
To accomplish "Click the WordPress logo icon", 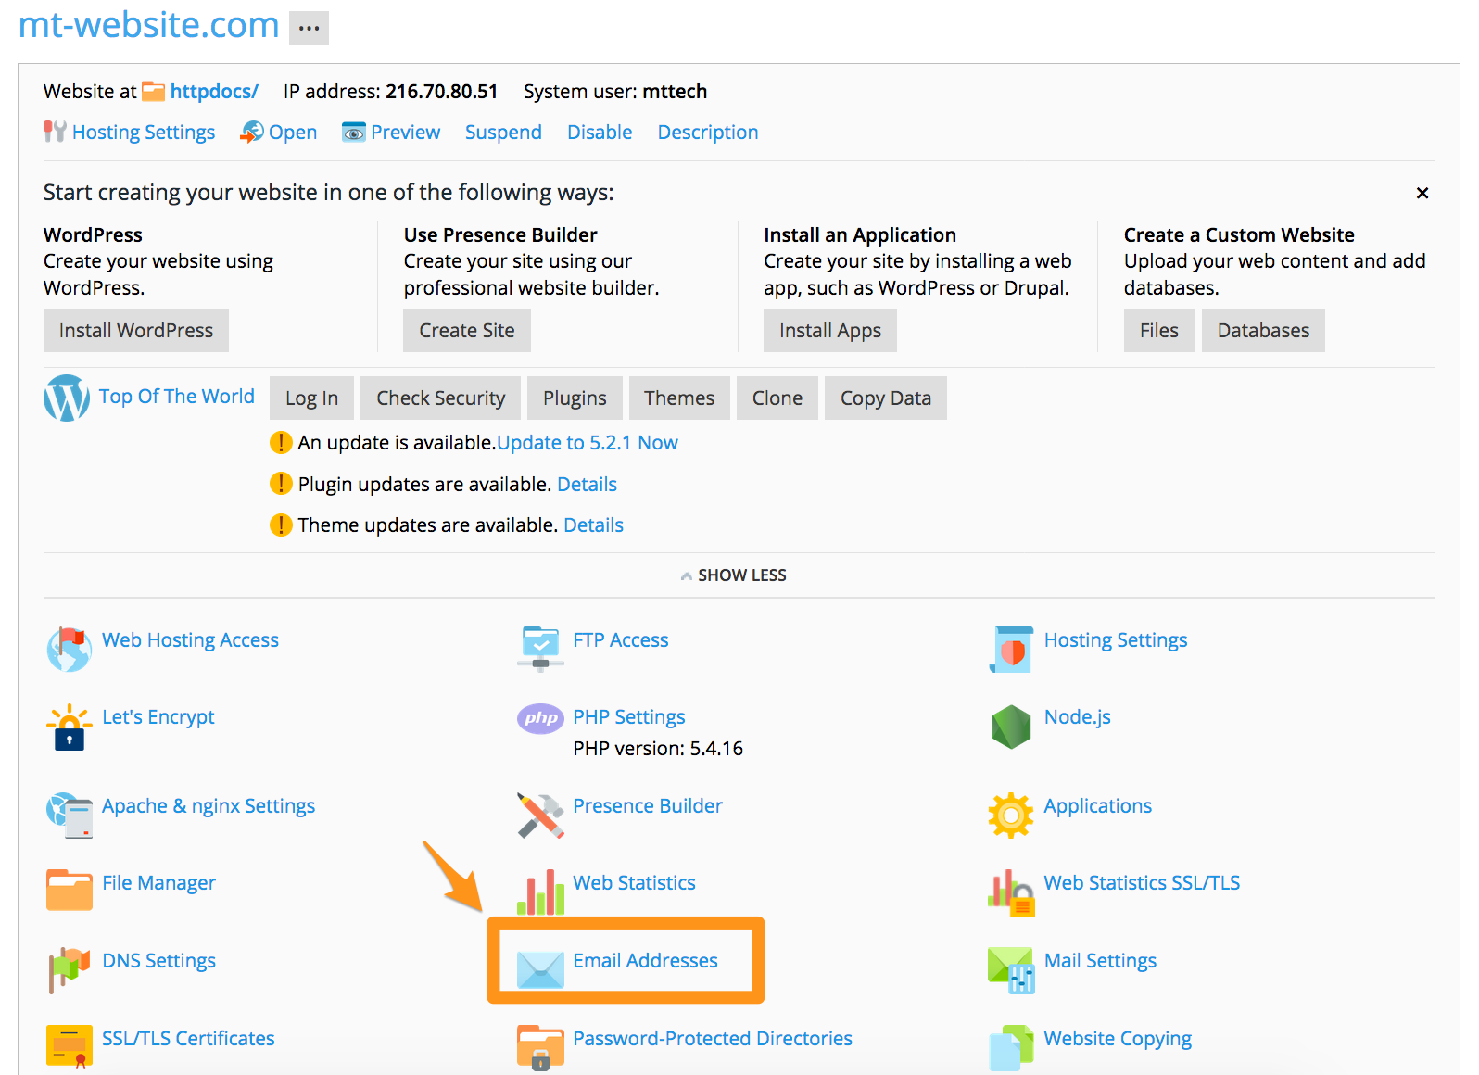I will click(x=67, y=398).
